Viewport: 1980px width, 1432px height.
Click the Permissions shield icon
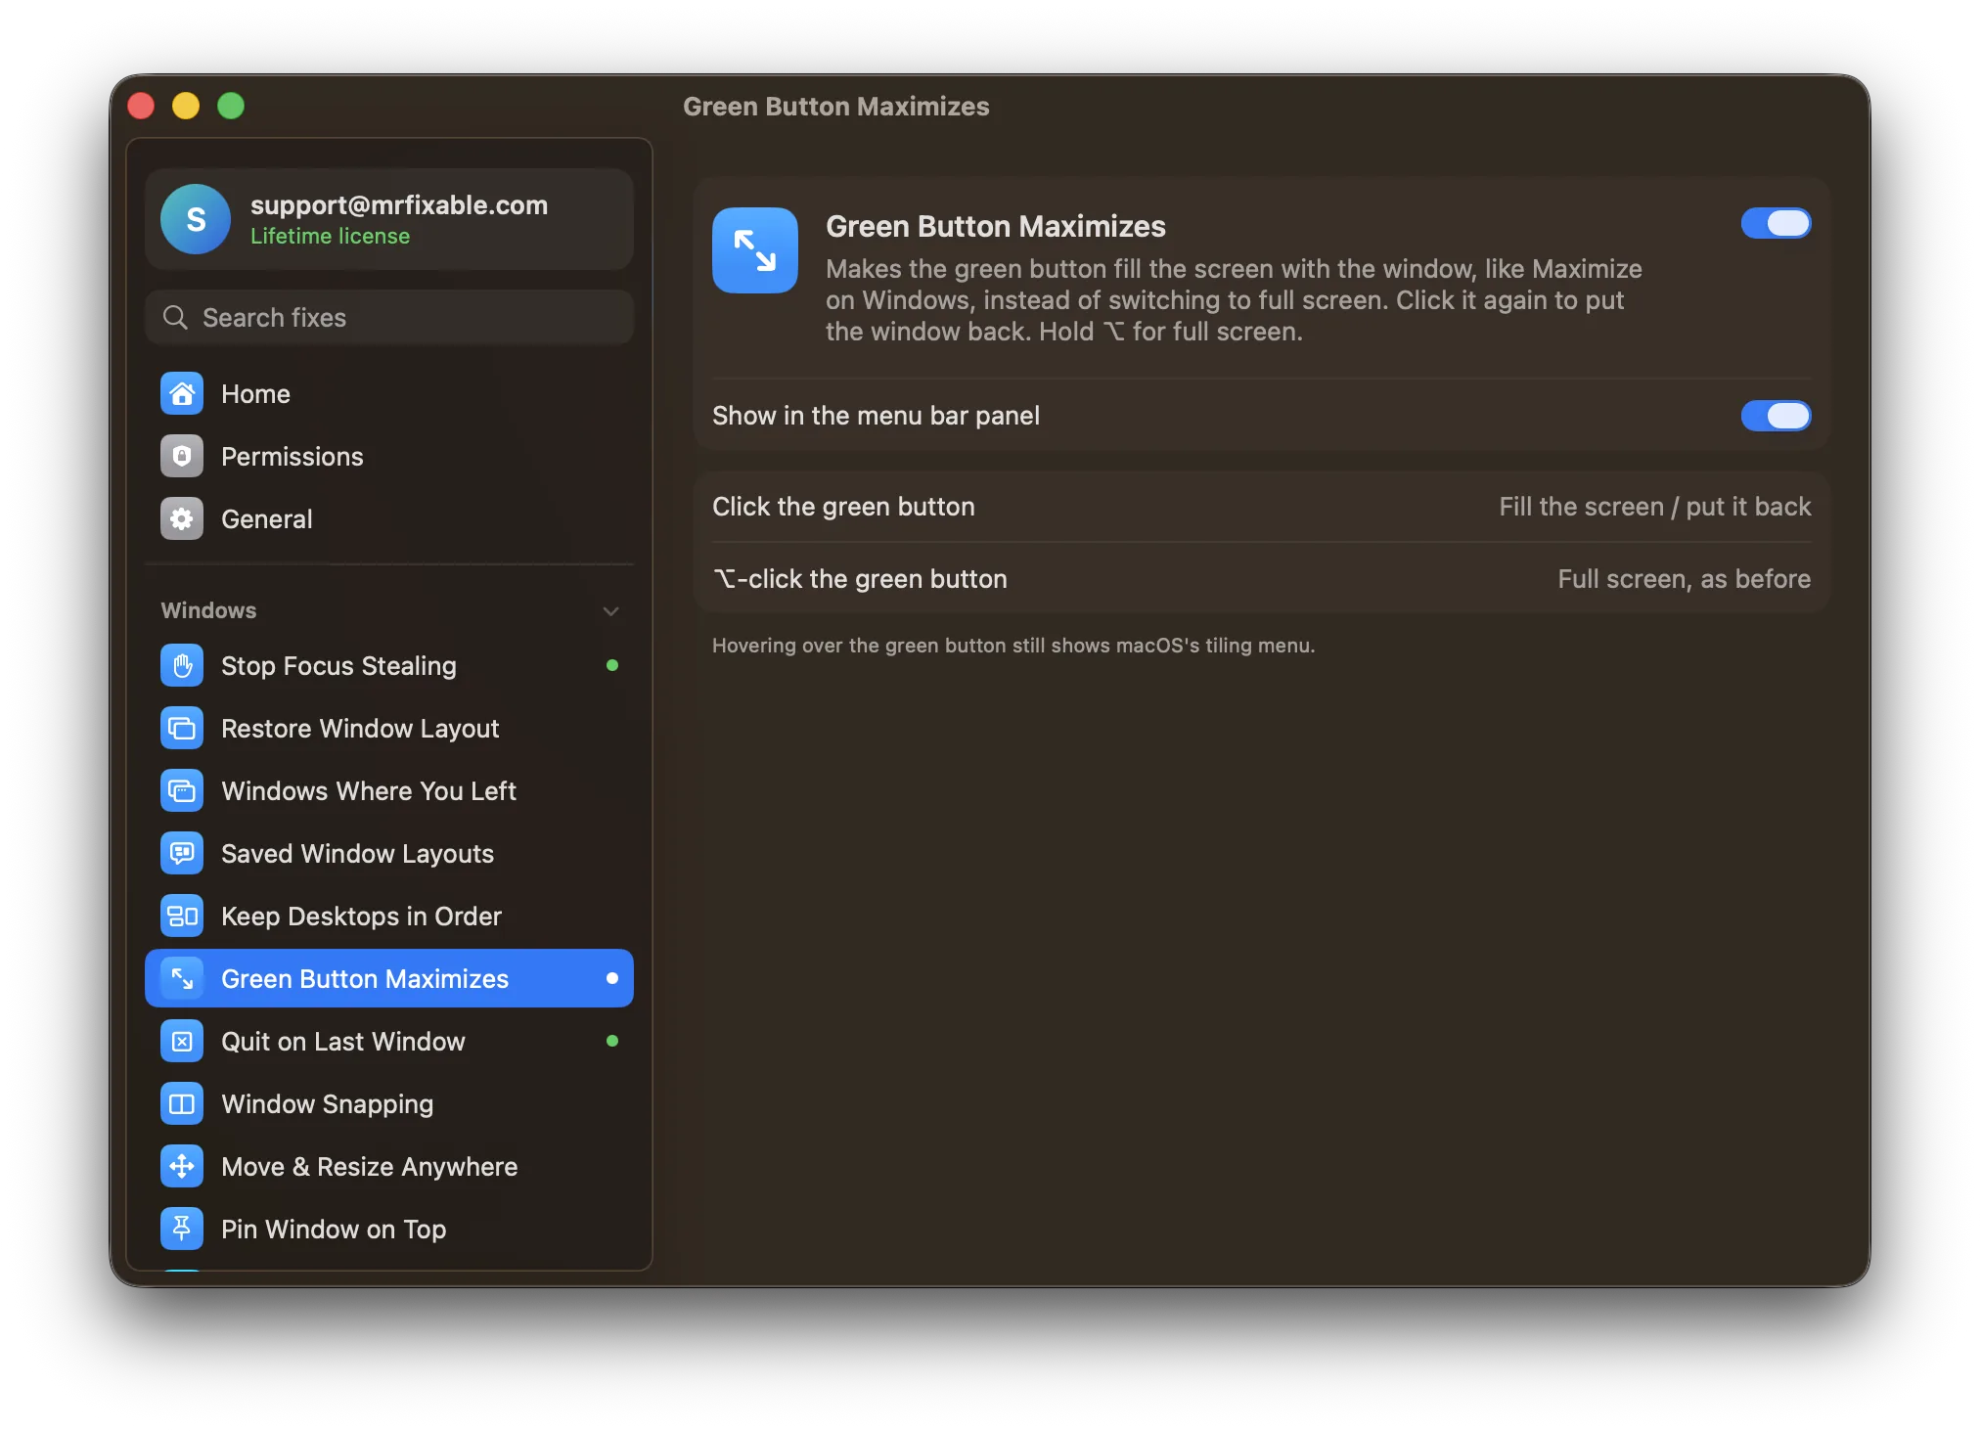click(182, 456)
